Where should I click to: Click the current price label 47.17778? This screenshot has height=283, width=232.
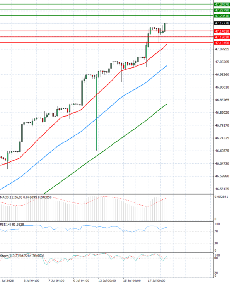[222, 23]
